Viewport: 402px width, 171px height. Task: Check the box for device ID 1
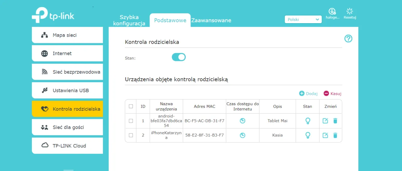pos(131,121)
